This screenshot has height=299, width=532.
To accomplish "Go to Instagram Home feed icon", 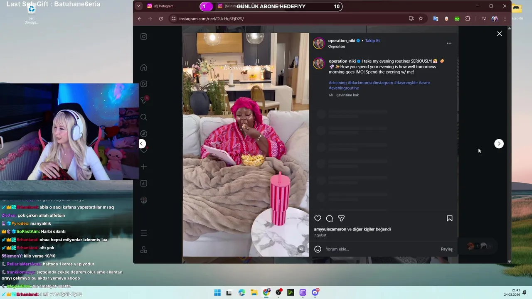I will point(144,67).
